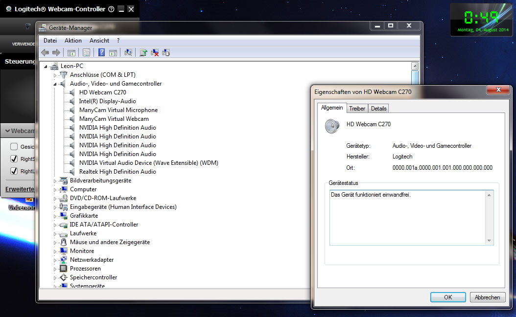The image size is (516, 317).
Task: Expand Eingabegeräte (Human Interface Devices) node
Action: click(55, 207)
